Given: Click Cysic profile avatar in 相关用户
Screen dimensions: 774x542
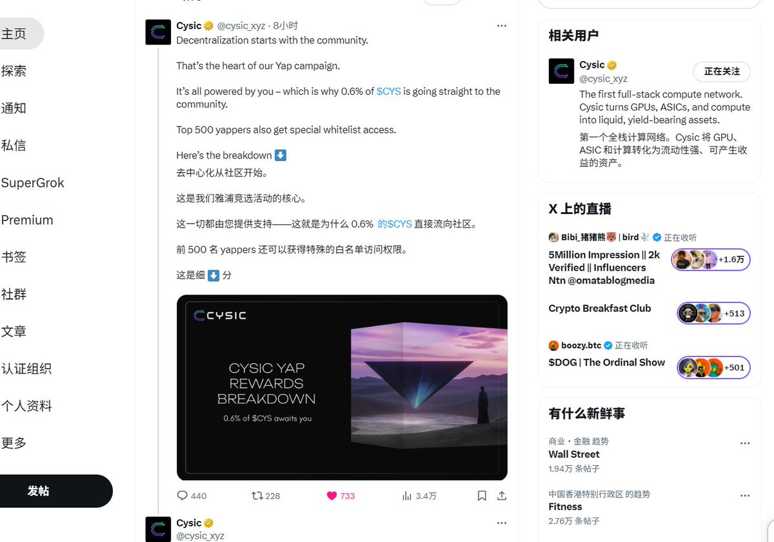Looking at the screenshot, I should pyautogui.click(x=561, y=71).
